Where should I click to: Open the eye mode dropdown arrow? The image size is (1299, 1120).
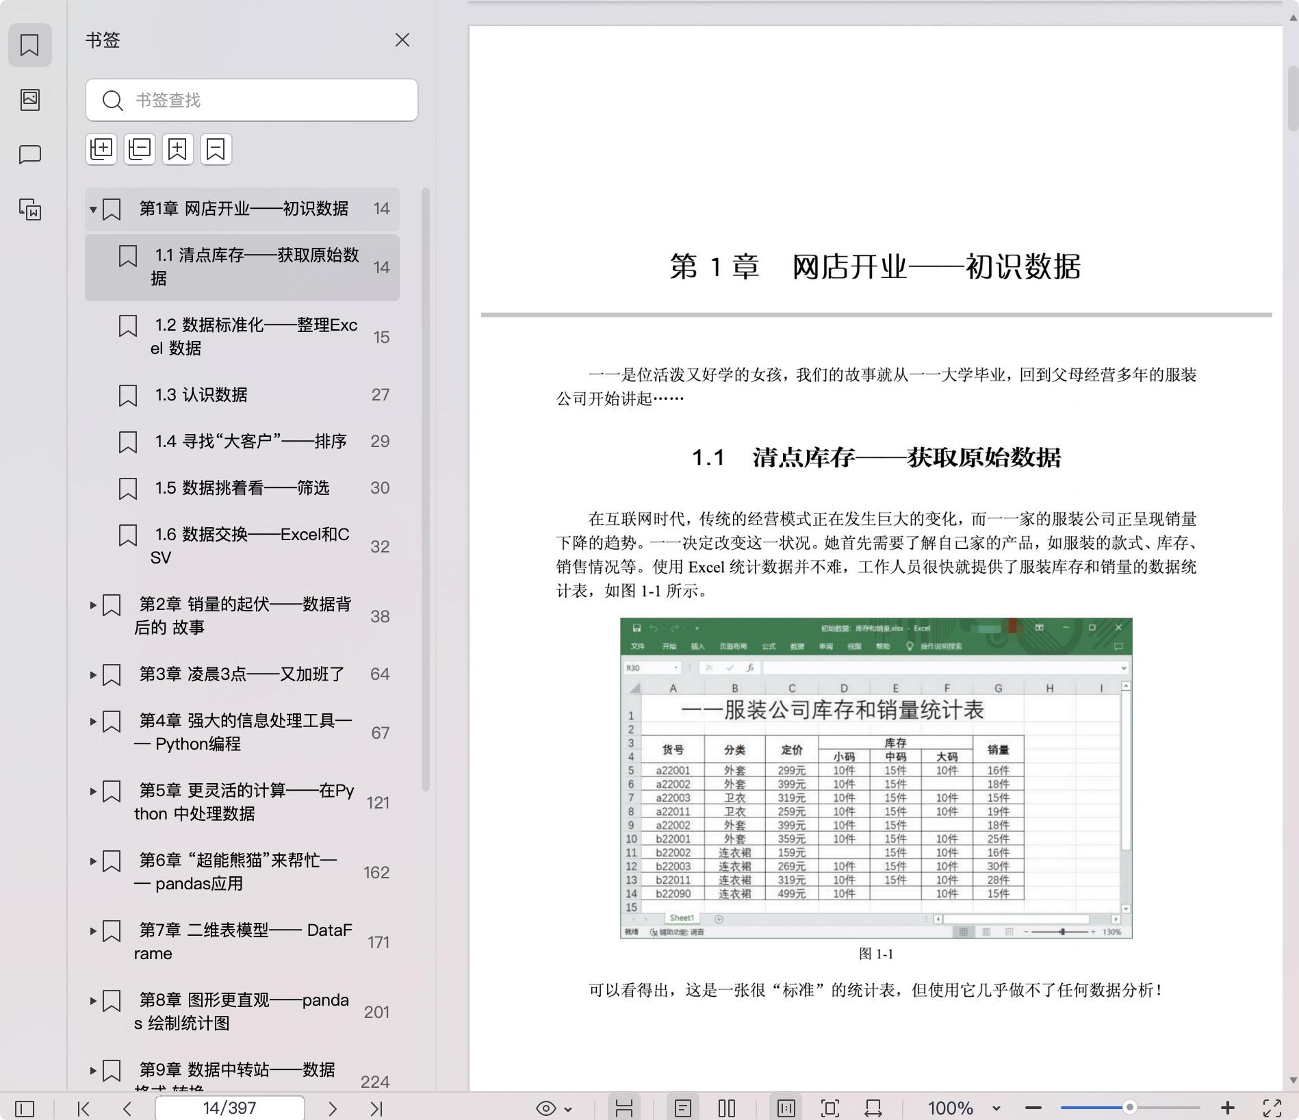point(568,1109)
